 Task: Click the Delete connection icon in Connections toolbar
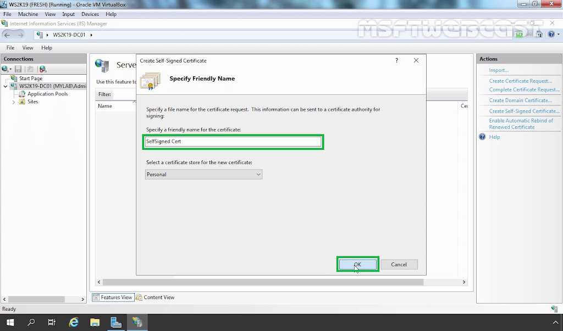point(43,69)
